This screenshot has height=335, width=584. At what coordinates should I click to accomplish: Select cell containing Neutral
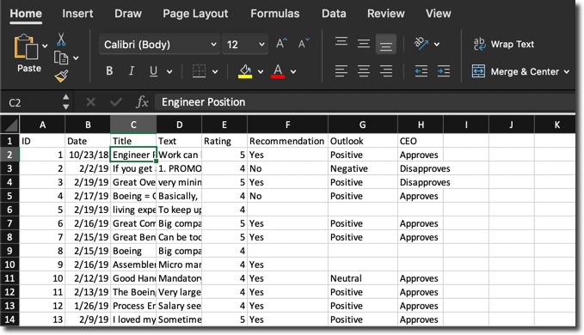[363, 278]
